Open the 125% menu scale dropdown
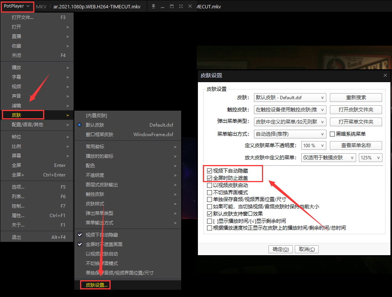Screen dimensions: 392x297 (x=370, y=157)
